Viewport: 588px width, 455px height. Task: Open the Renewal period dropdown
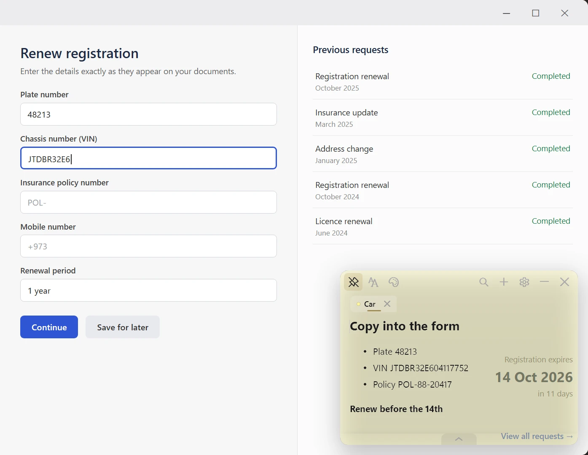pos(148,290)
